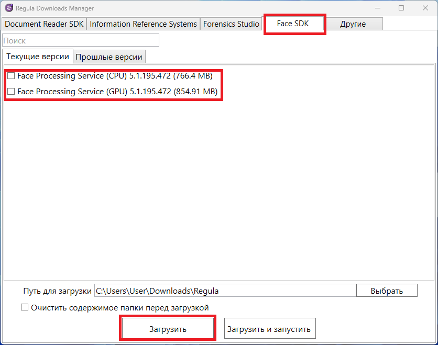Viewport: 438px width, 345px height.
Task: Click the Путь для загрузки label
Action: click(57, 291)
